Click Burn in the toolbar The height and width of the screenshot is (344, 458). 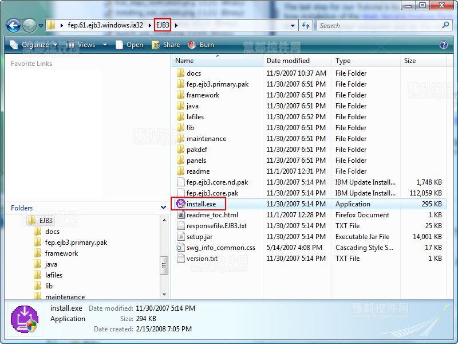[x=202, y=45]
